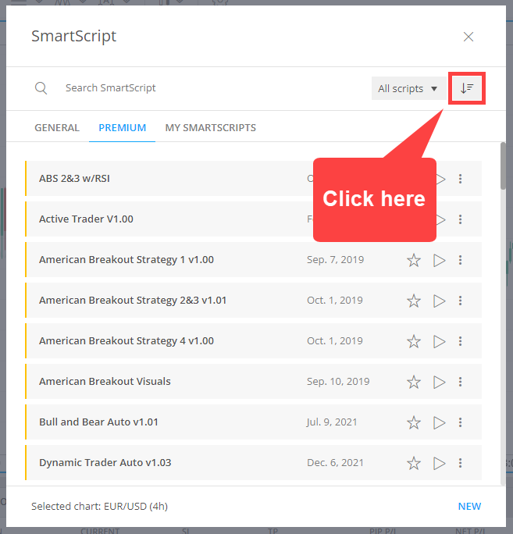Open more options for Active Trader V1.00

(461, 219)
